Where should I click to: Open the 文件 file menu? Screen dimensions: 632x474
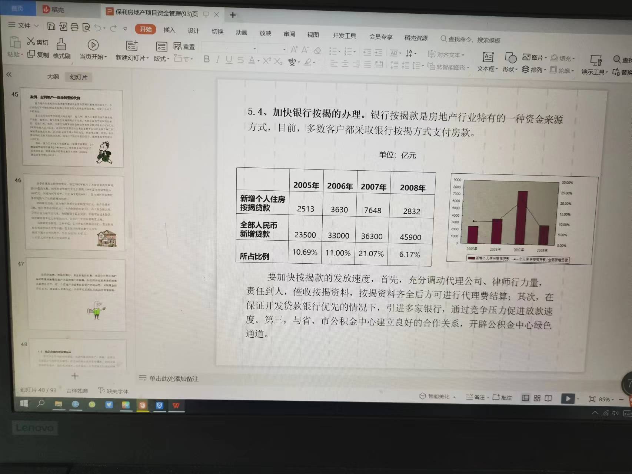[23, 25]
